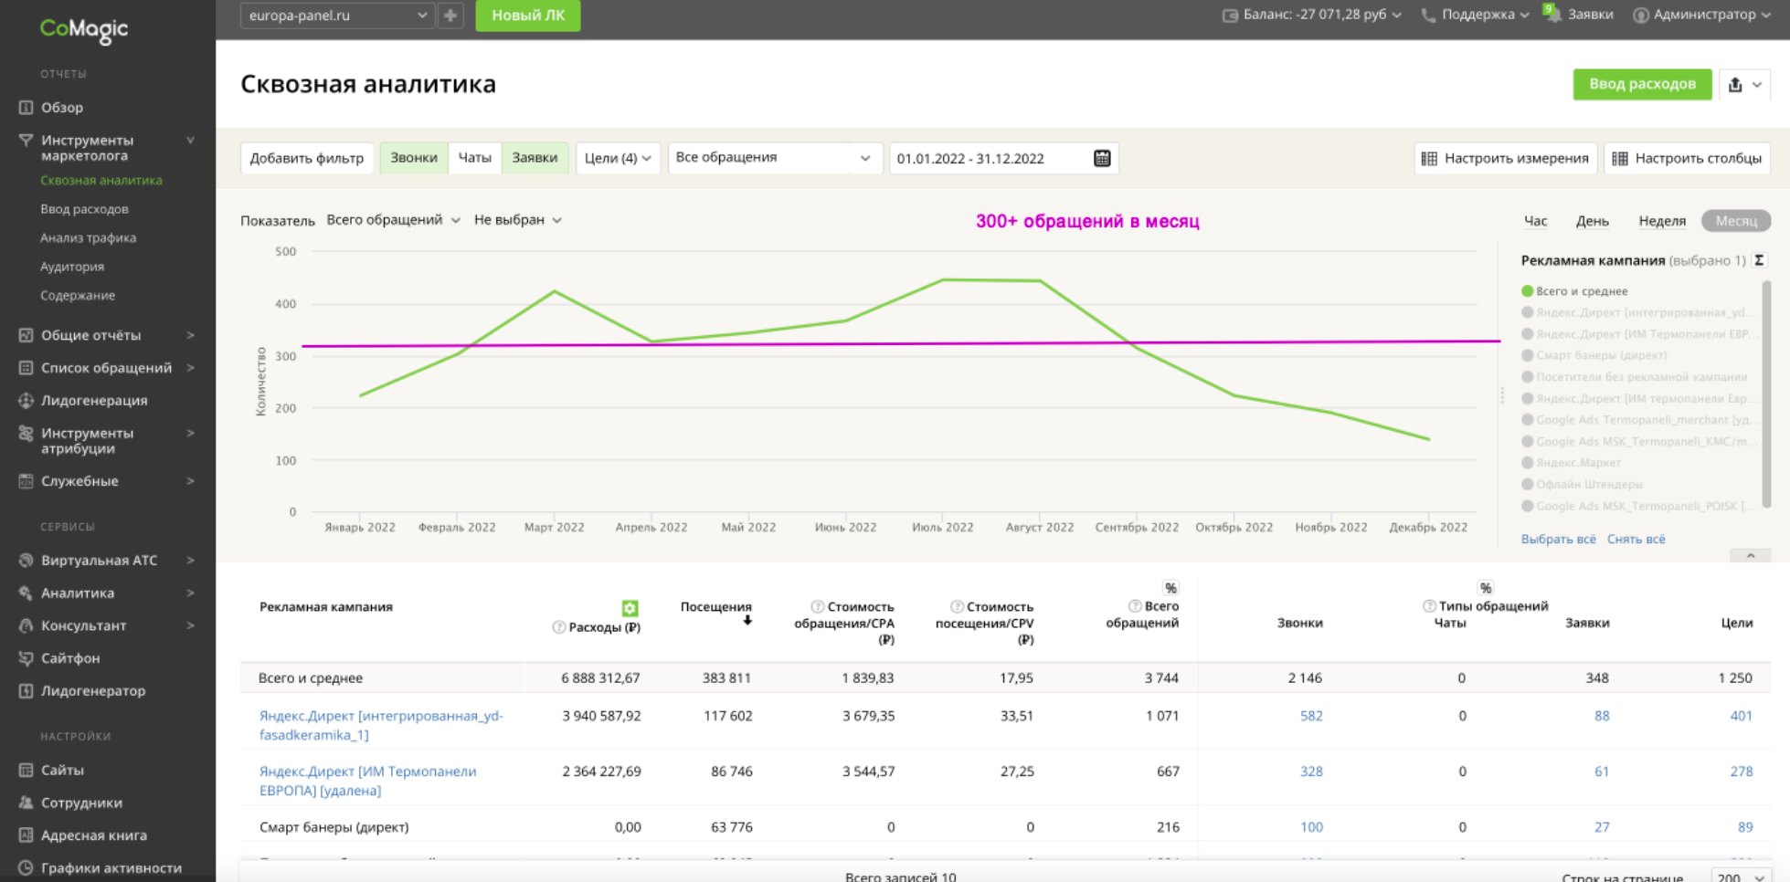
Task: Open the Всего обращений metric dropdown
Action: 393,220
